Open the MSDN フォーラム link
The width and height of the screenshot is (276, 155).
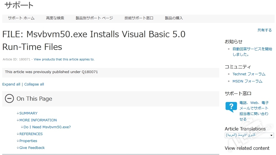pos(247,81)
